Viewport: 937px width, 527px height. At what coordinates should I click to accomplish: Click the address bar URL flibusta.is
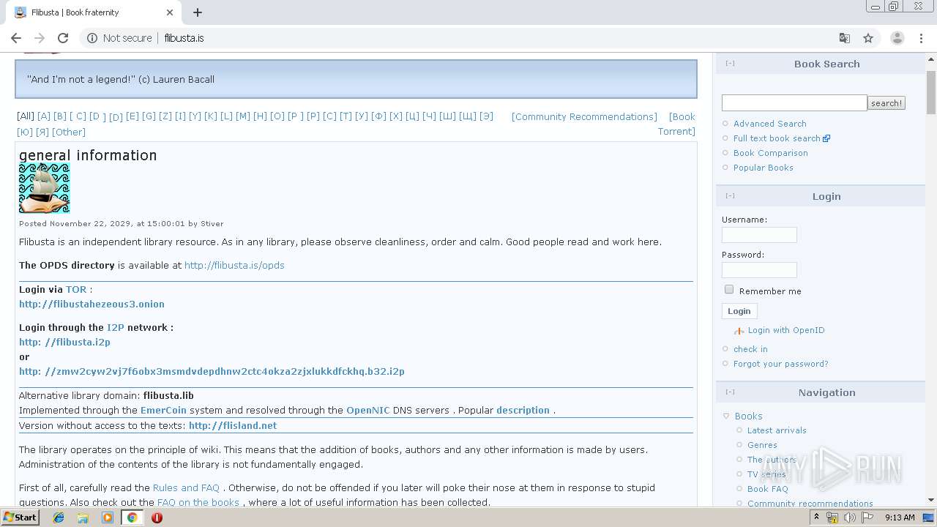(184, 38)
